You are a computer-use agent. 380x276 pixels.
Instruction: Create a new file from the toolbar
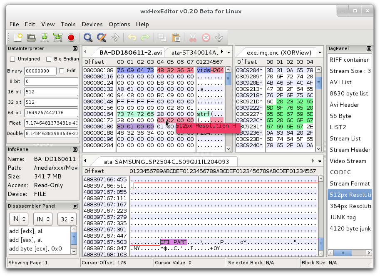pos(17,38)
